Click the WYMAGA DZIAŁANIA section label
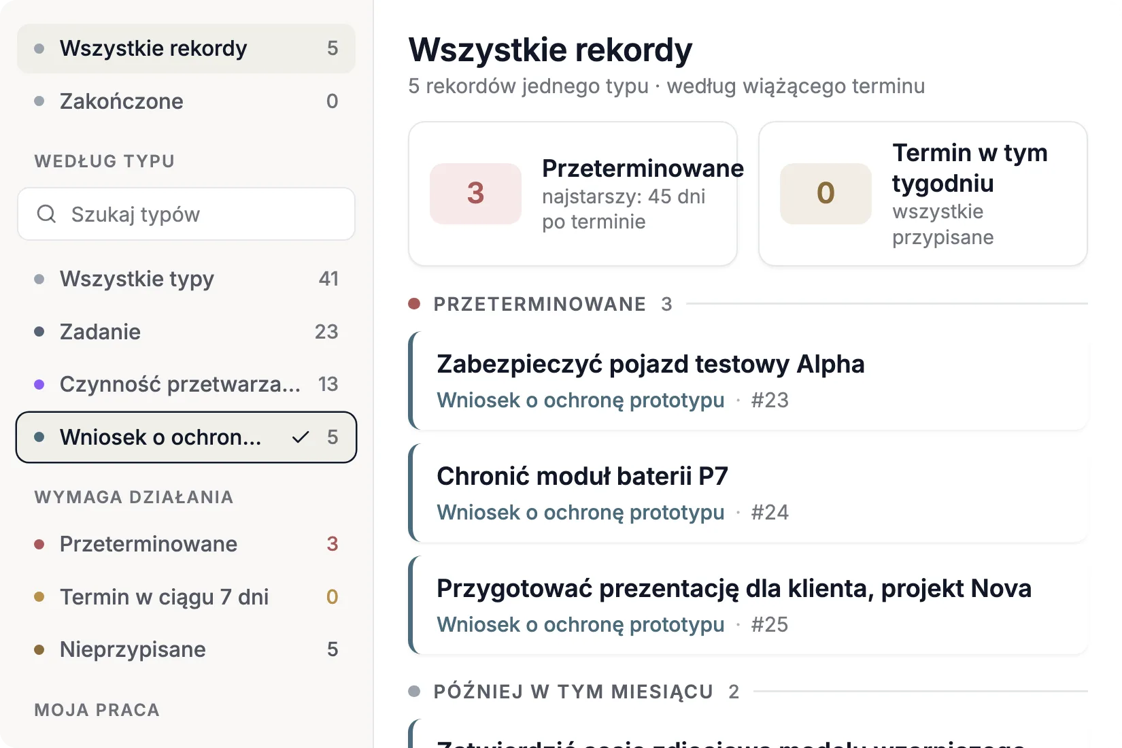The height and width of the screenshot is (748, 1122). coord(134,497)
